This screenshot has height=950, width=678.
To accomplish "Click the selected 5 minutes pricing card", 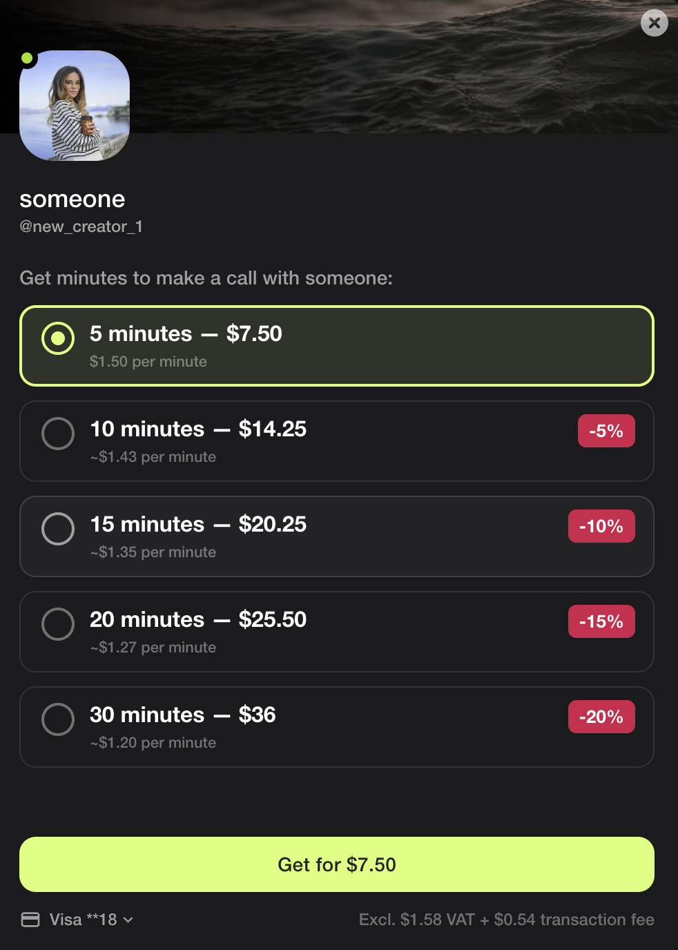I will 337,345.
